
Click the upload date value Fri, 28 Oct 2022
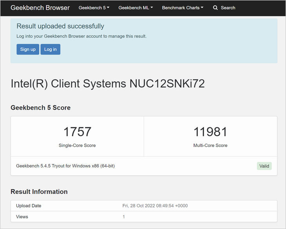(x=155, y=206)
